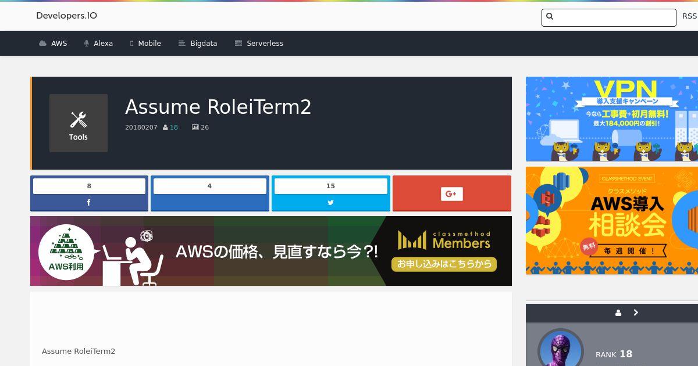Click the author panel chevron arrow

click(636, 313)
